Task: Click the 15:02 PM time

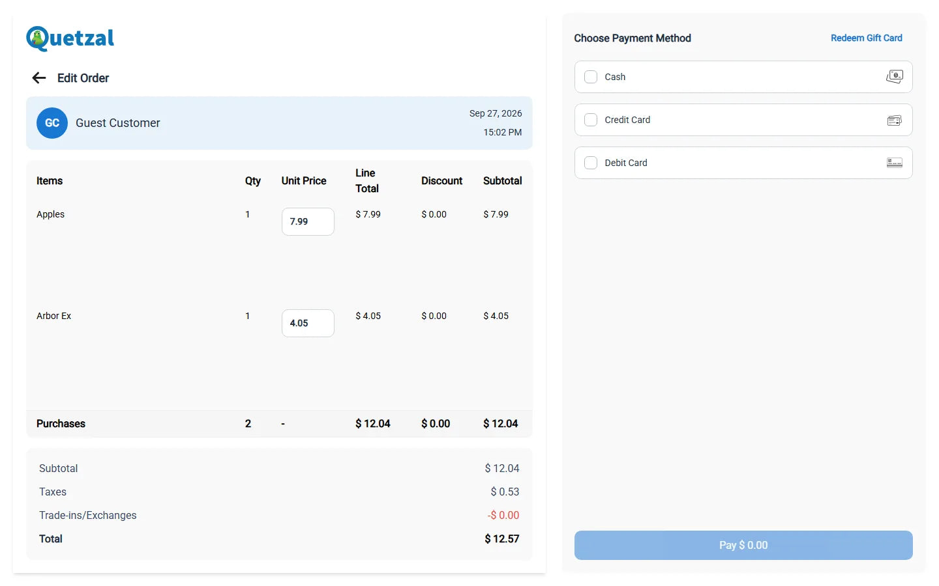Action: tap(502, 132)
